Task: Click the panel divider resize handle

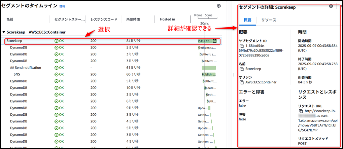Action: 234,75
